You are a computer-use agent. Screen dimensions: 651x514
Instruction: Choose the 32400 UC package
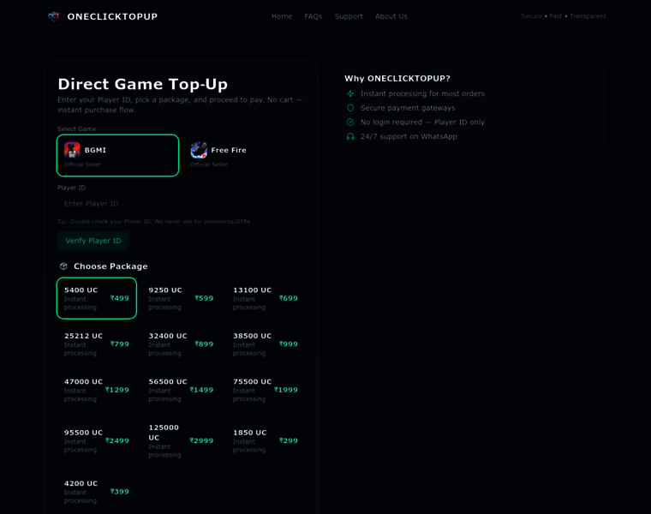click(181, 344)
